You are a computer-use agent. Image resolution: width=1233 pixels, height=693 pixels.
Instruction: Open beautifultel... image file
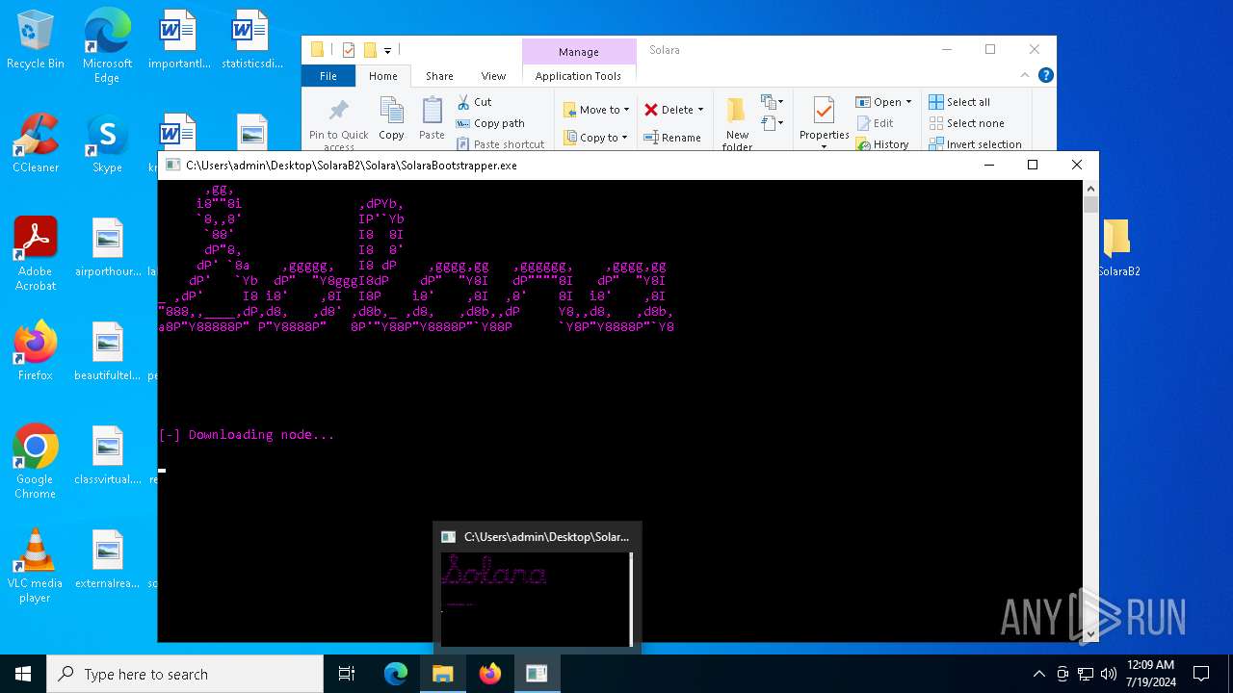pyautogui.click(x=107, y=351)
